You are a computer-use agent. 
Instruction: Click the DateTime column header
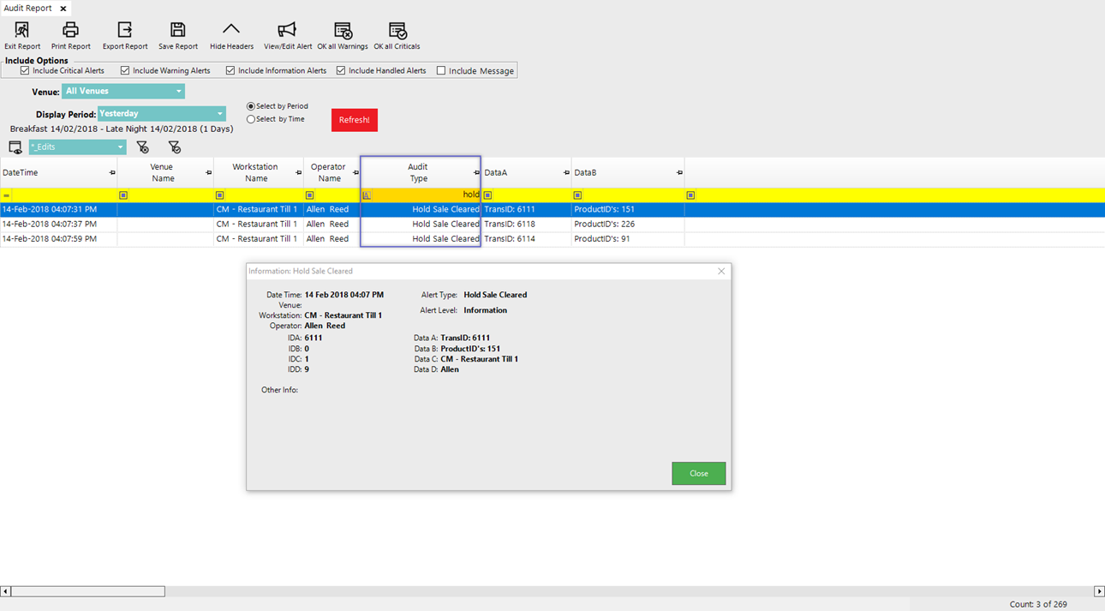tap(51, 173)
